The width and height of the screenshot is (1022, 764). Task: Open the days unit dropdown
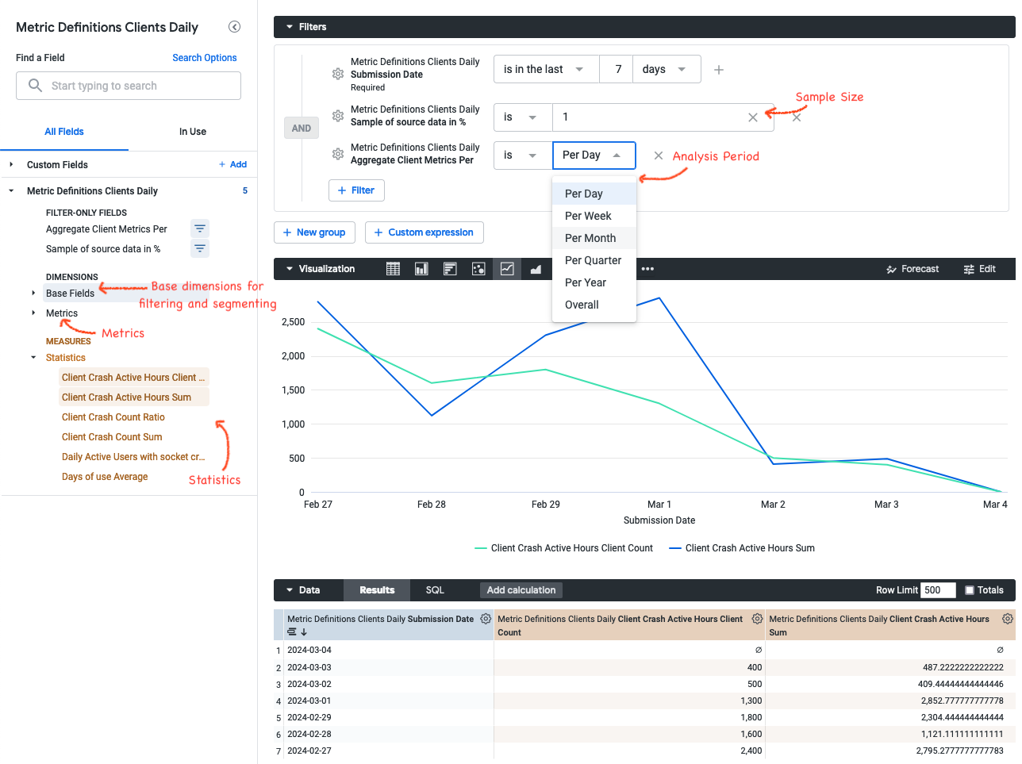(665, 69)
